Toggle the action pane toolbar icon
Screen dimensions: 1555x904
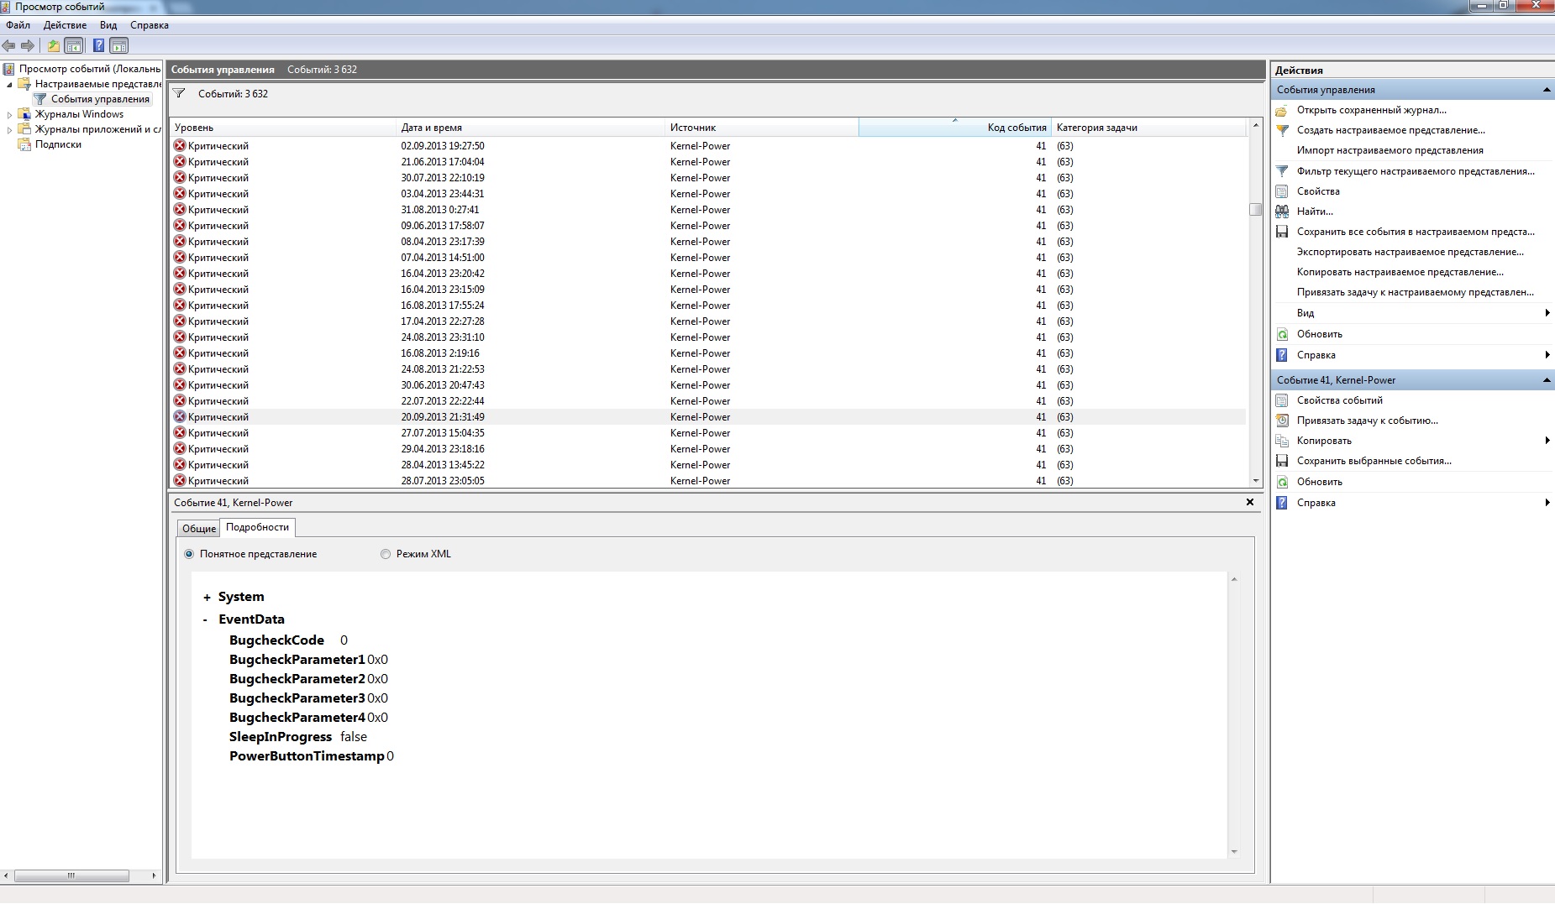coord(119,45)
